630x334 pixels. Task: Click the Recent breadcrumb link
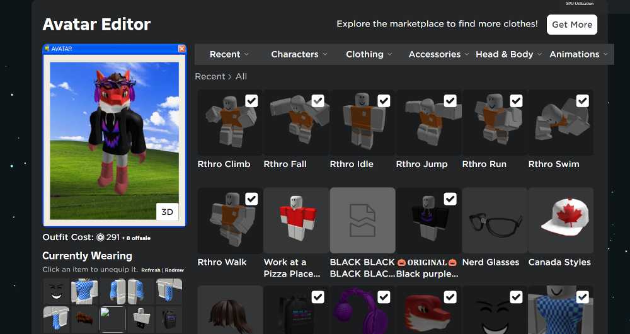click(x=210, y=76)
